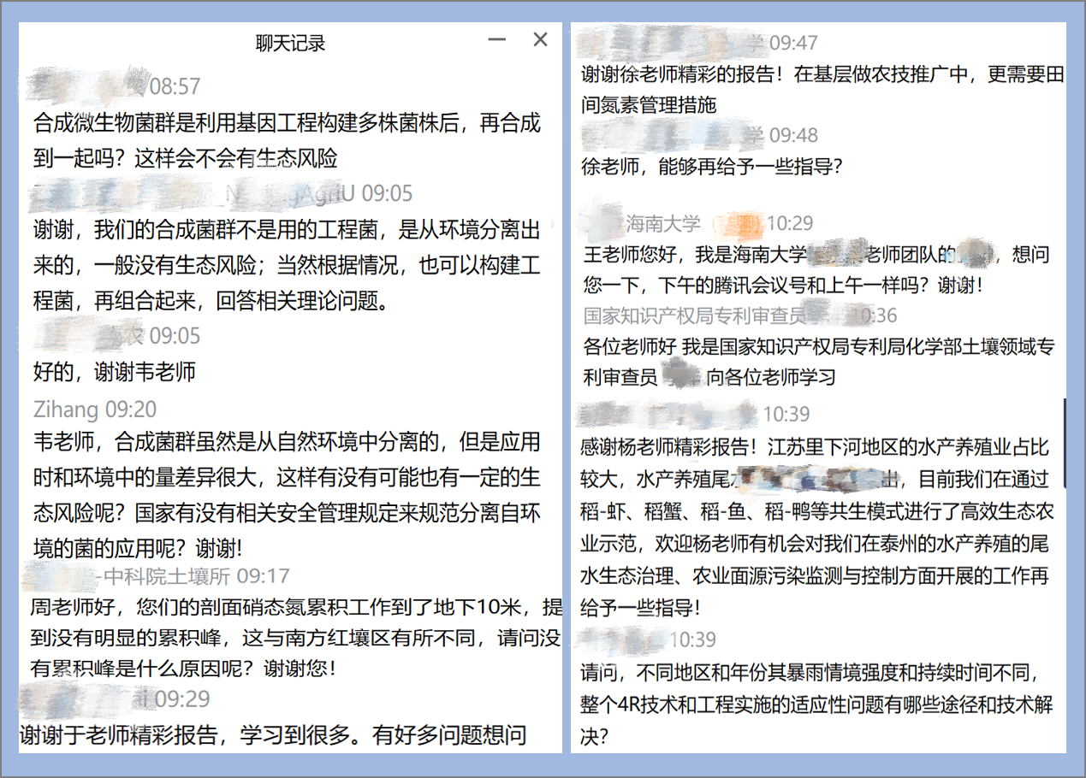The width and height of the screenshot is (1086, 778).
Task: Select the message 好的，谢谢韦老师
Action: (x=114, y=372)
